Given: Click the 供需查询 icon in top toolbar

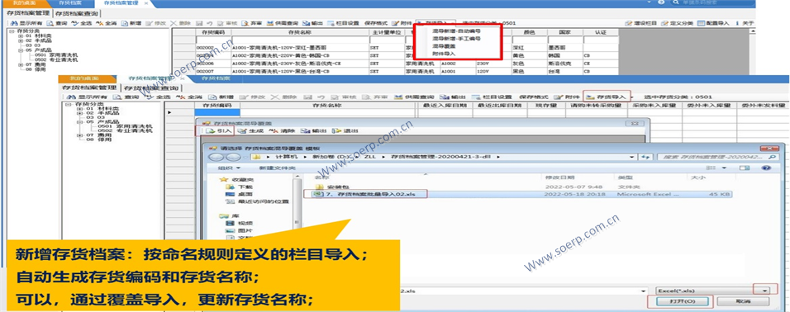Looking at the screenshot, I should [x=270, y=23].
